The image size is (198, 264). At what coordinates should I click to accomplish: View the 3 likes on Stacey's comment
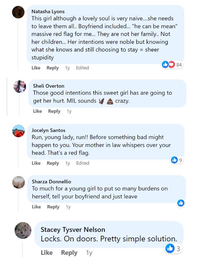coord(173,248)
